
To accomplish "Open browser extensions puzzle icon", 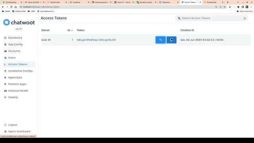I will click(238, 7).
